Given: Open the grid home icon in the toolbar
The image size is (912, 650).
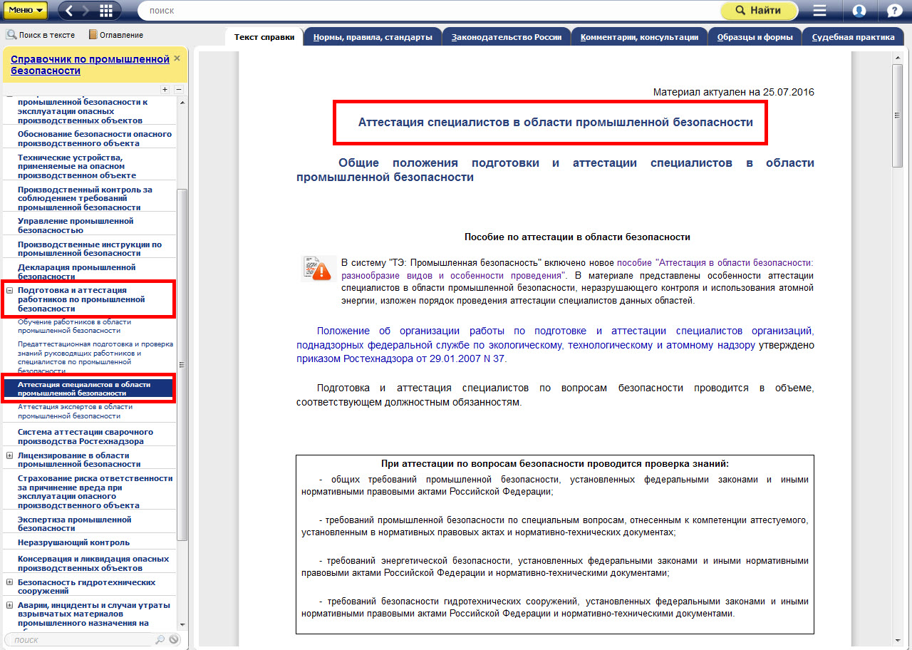Looking at the screenshot, I should point(106,11).
